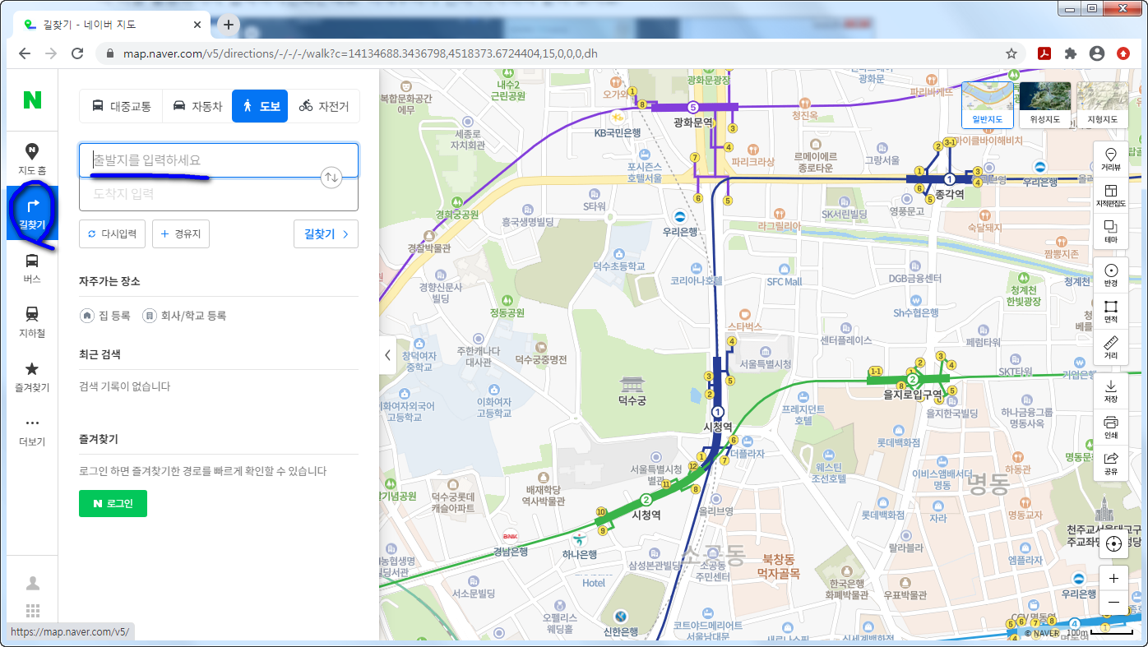This screenshot has height=647, width=1148.
Task: Click 종각역 station label on map
Action: 948,196
